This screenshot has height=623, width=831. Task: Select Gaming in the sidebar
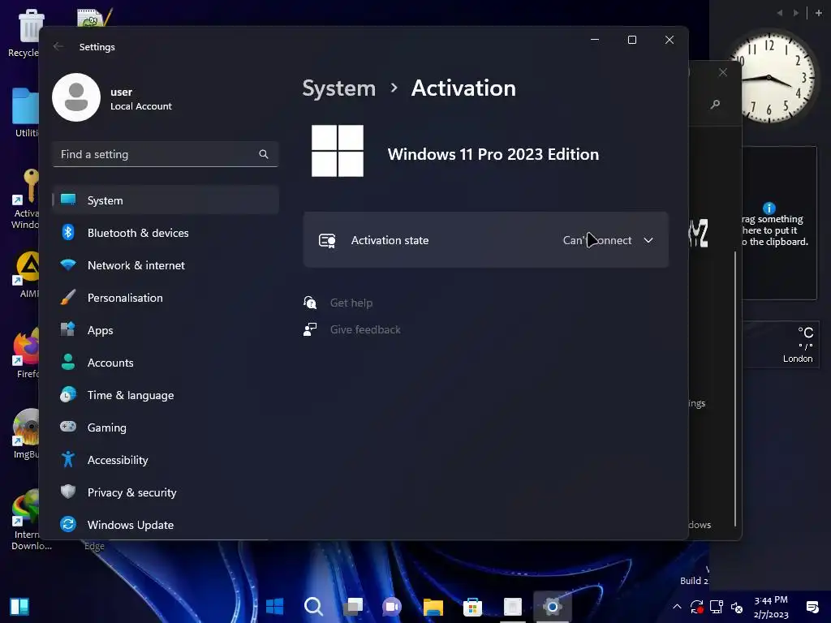pyautogui.click(x=166, y=427)
